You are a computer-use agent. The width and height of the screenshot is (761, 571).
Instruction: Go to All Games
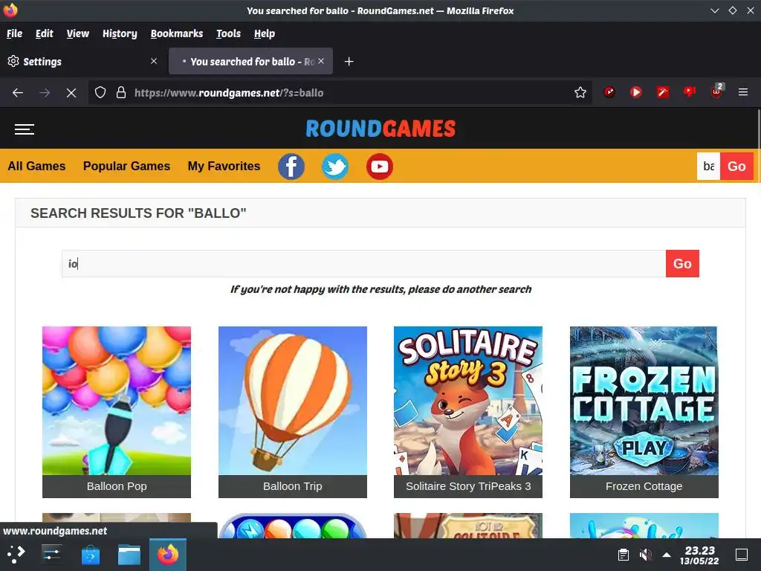point(37,166)
